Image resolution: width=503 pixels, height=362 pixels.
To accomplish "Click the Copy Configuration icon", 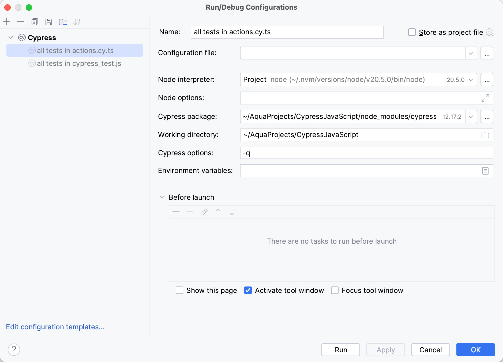I will pos(35,22).
